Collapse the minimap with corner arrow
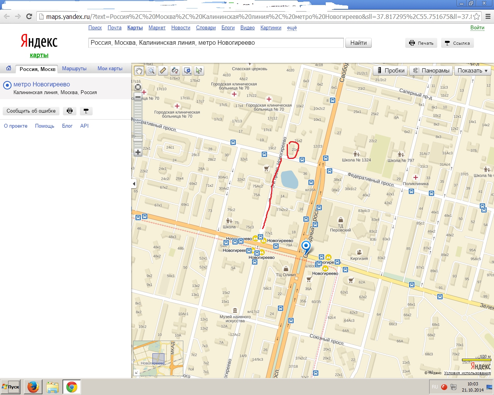The image size is (494, 395). (136, 373)
